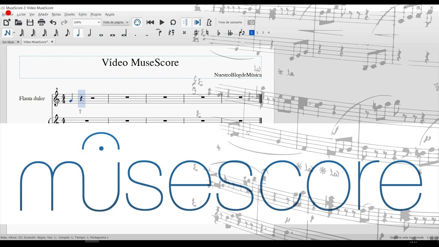This screenshot has height=247, width=439.
Task: Switch to voice 4
Action: tap(269, 33)
